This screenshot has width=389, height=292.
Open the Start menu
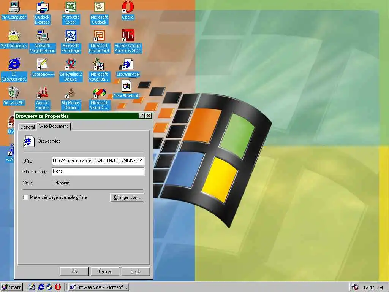[x=12, y=287]
